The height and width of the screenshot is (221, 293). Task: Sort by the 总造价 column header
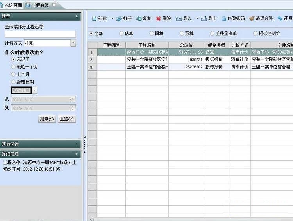(186, 45)
